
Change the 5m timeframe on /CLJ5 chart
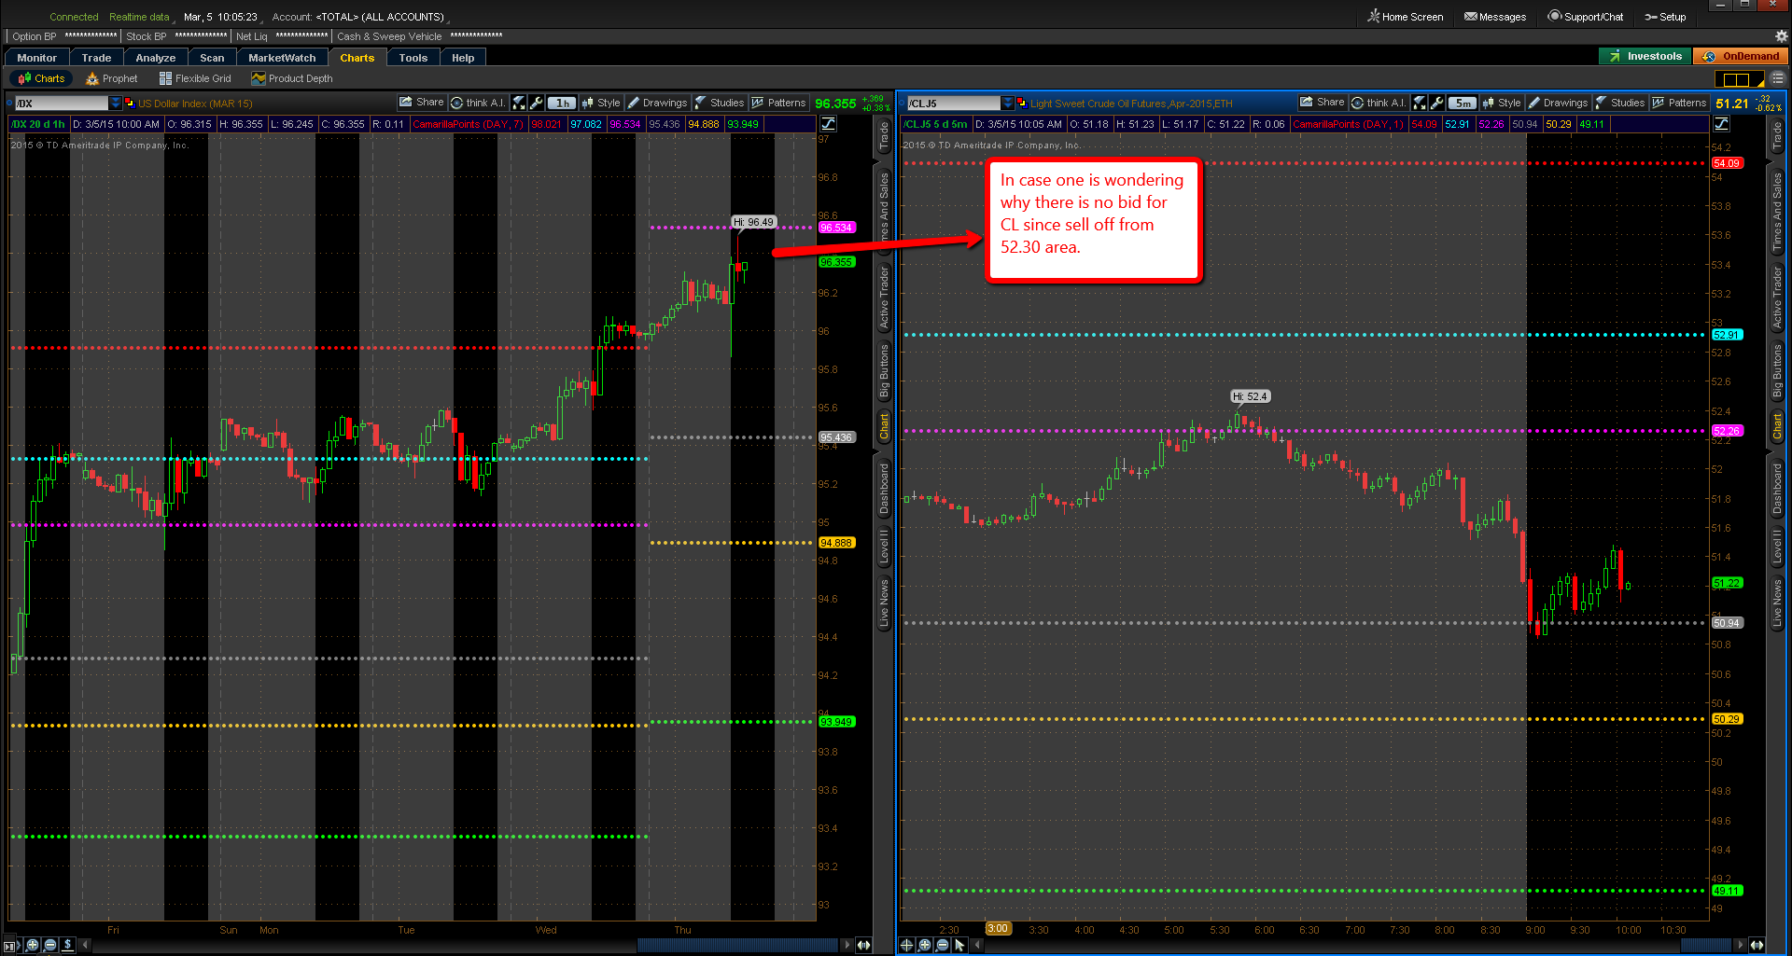[1463, 103]
